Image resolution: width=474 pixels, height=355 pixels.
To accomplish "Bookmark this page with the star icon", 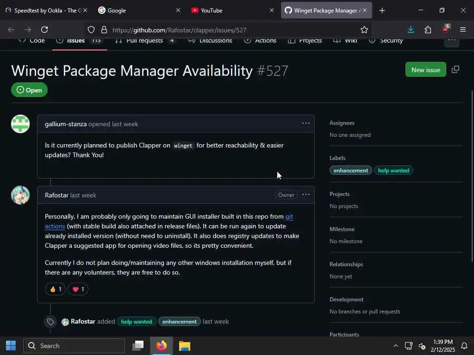I will tap(364, 30).
